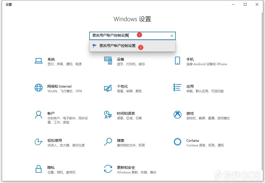The image size is (265, 183).
Task: Open 网络和 Internet title
Action: [59, 86]
